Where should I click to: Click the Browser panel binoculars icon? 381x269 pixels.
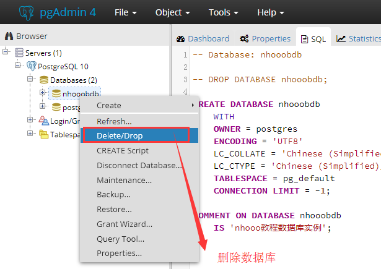(x=9, y=36)
